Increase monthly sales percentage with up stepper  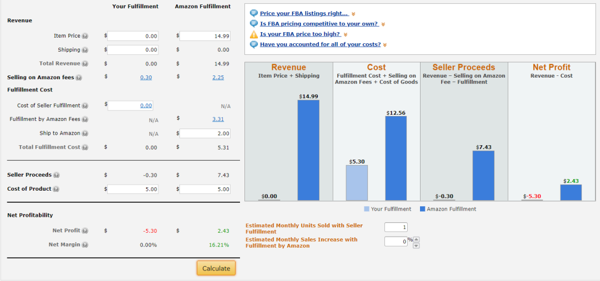point(417,239)
